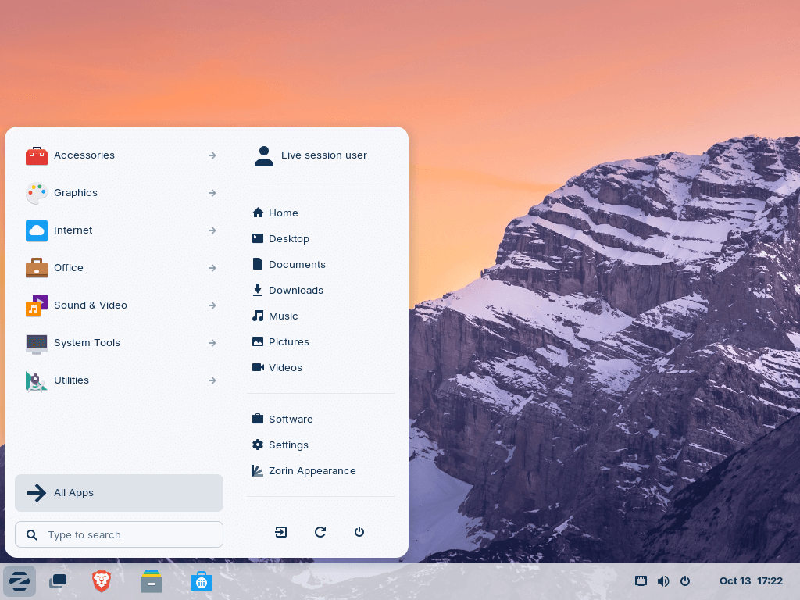The height and width of the screenshot is (600, 800).
Task: Click the shut down icon in the menu
Action: pyautogui.click(x=359, y=532)
